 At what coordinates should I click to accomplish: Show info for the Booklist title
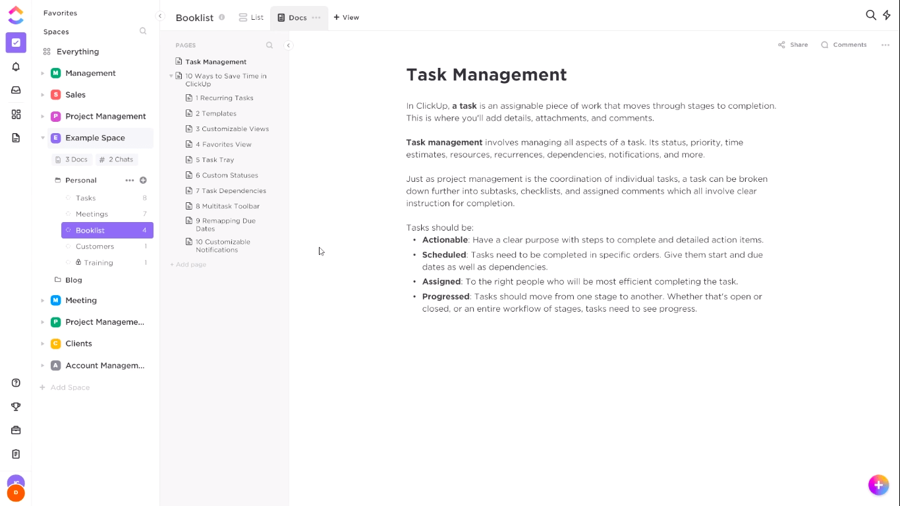(221, 18)
